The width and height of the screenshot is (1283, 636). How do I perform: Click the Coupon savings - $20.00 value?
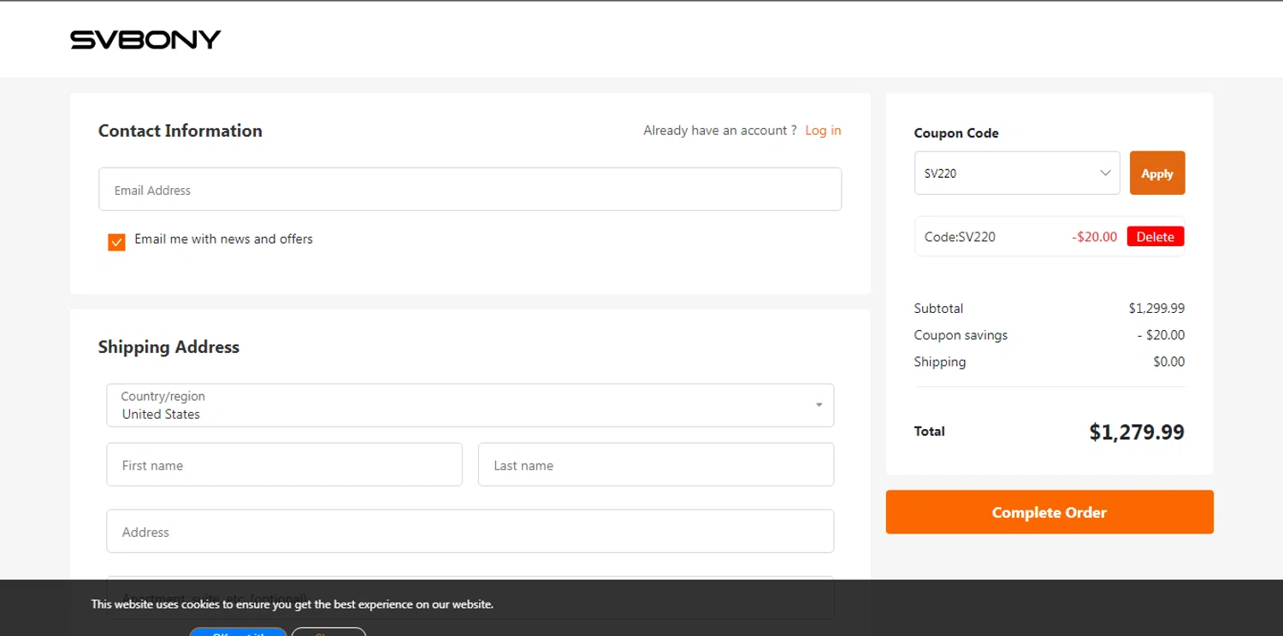1161,335
